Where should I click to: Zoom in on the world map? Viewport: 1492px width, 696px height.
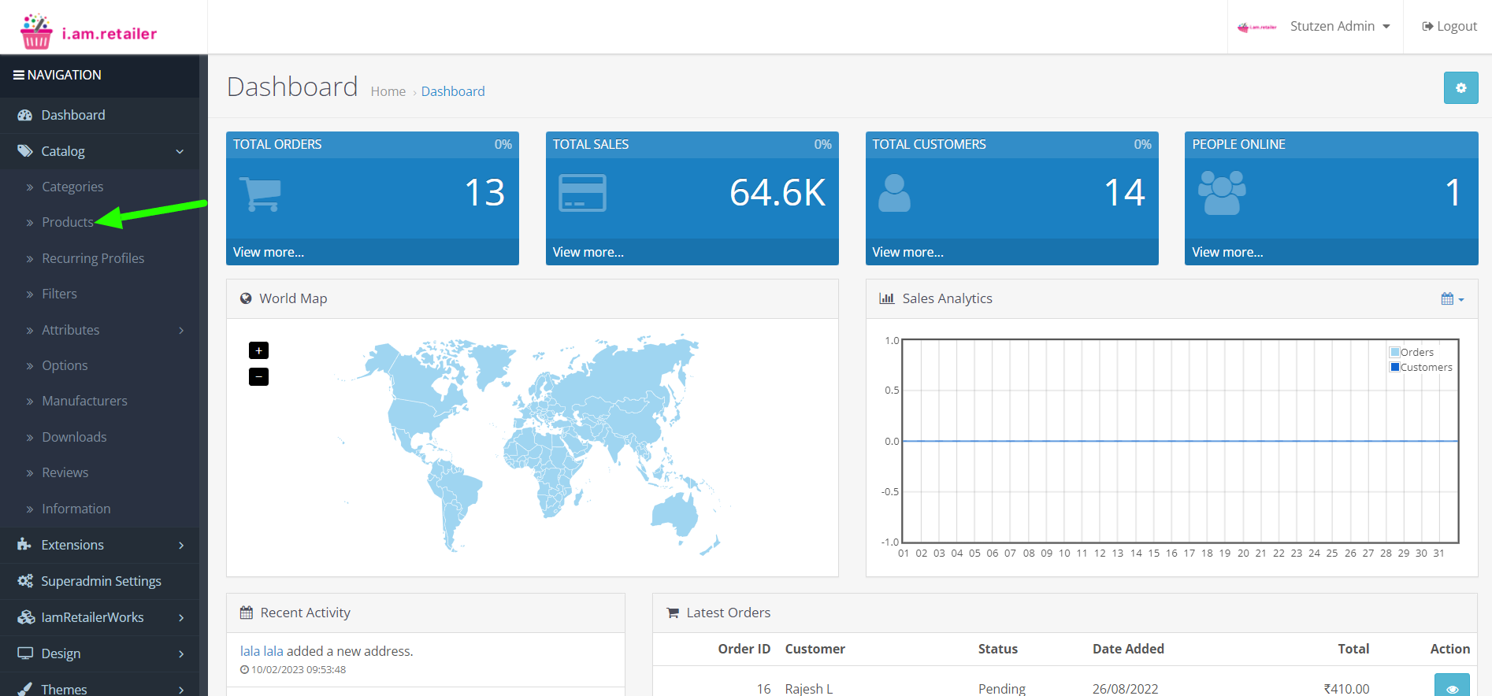pyautogui.click(x=258, y=350)
